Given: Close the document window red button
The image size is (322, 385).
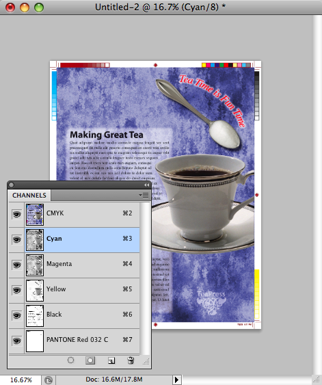Looking at the screenshot, I should pyautogui.click(x=10, y=8).
